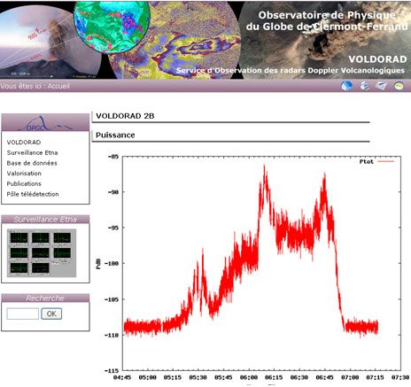Click the Observatoire de Physique banner title
This screenshot has height=387, width=411.
click(327, 20)
